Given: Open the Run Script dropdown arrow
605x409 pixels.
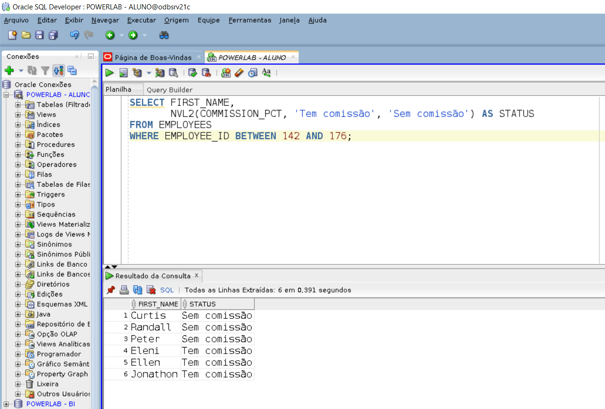Looking at the screenshot, I should [148, 72].
